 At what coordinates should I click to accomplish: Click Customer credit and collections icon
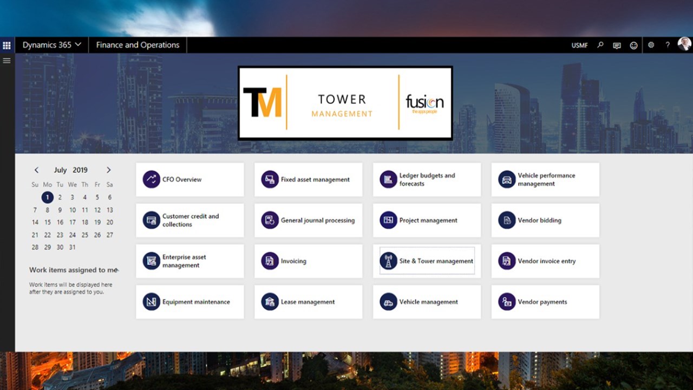pyautogui.click(x=152, y=220)
